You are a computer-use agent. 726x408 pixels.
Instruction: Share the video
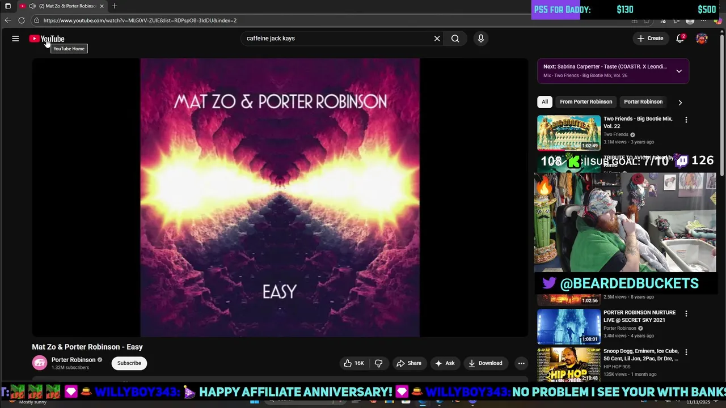click(409, 363)
